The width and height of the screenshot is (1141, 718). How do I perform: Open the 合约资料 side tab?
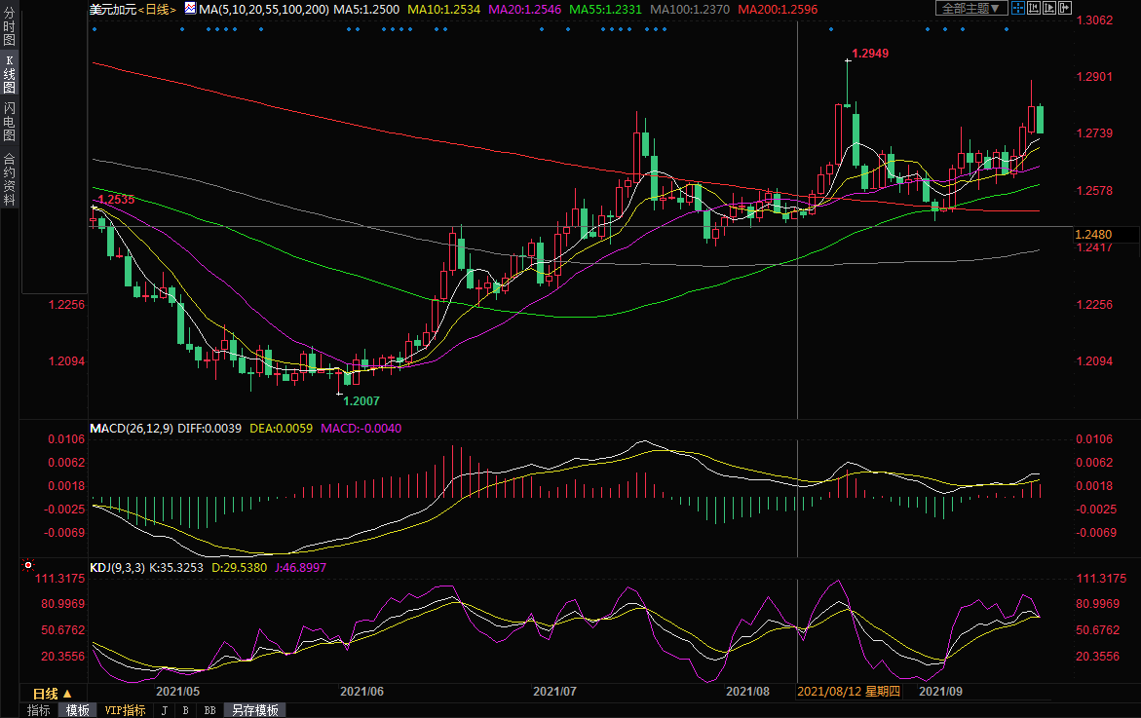tap(9, 178)
